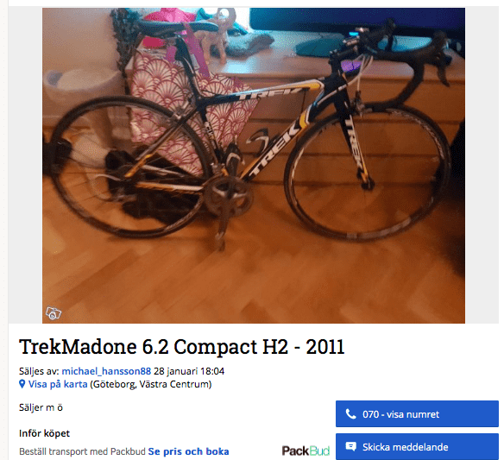The image size is (504, 460).
Task: Click Beställ transport med Packbud text
Action: tap(82, 451)
